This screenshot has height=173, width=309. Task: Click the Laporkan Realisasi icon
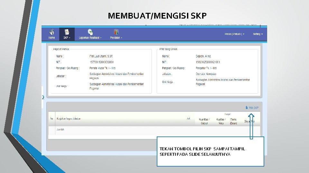click(x=90, y=32)
